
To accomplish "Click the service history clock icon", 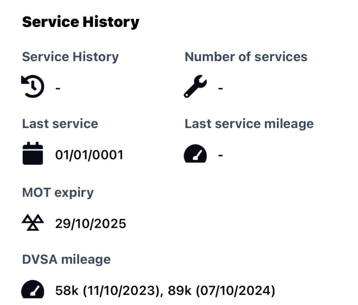I will [x=33, y=87].
